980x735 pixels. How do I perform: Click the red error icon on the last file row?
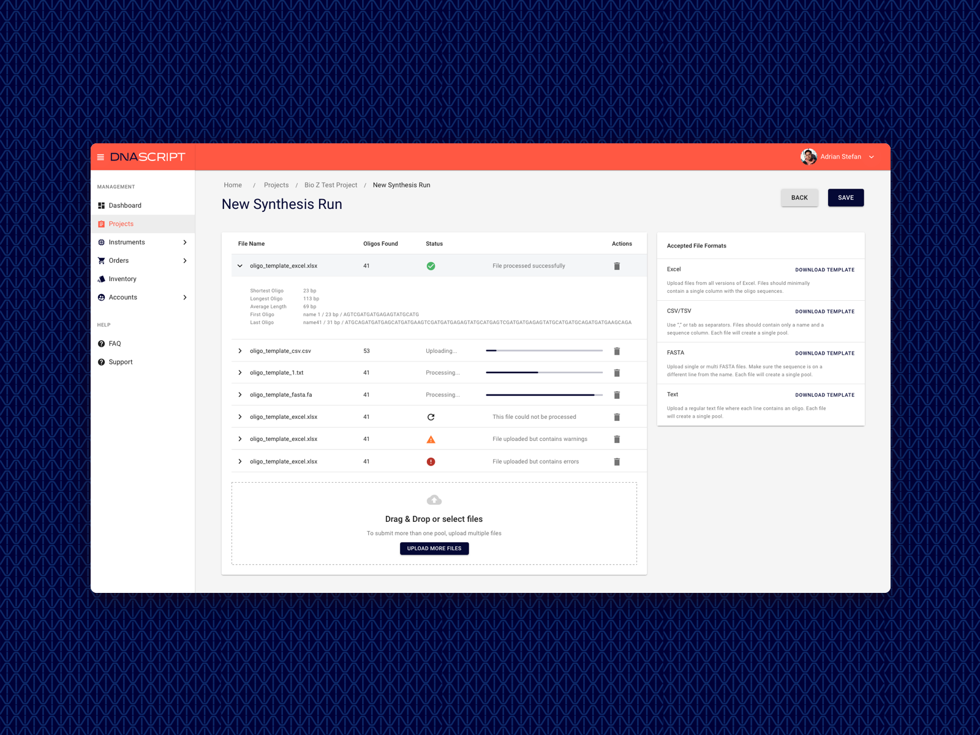pyautogui.click(x=431, y=461)
